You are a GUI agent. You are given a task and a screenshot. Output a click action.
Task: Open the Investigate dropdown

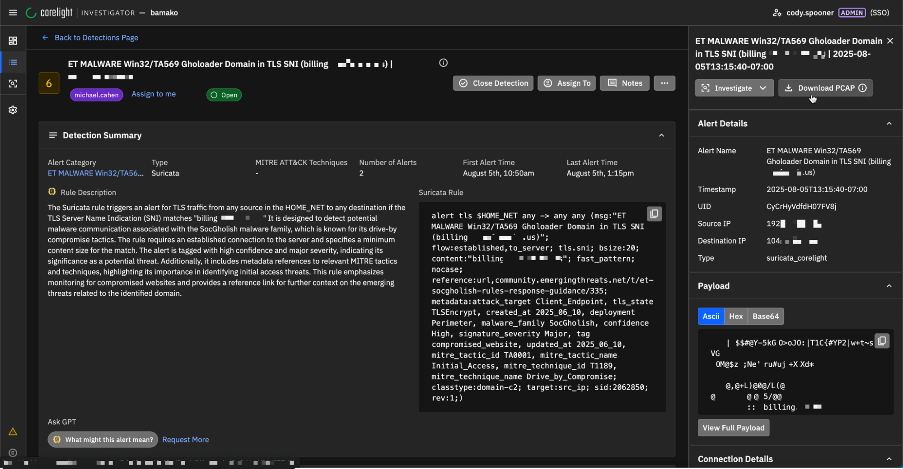point(734,88)
